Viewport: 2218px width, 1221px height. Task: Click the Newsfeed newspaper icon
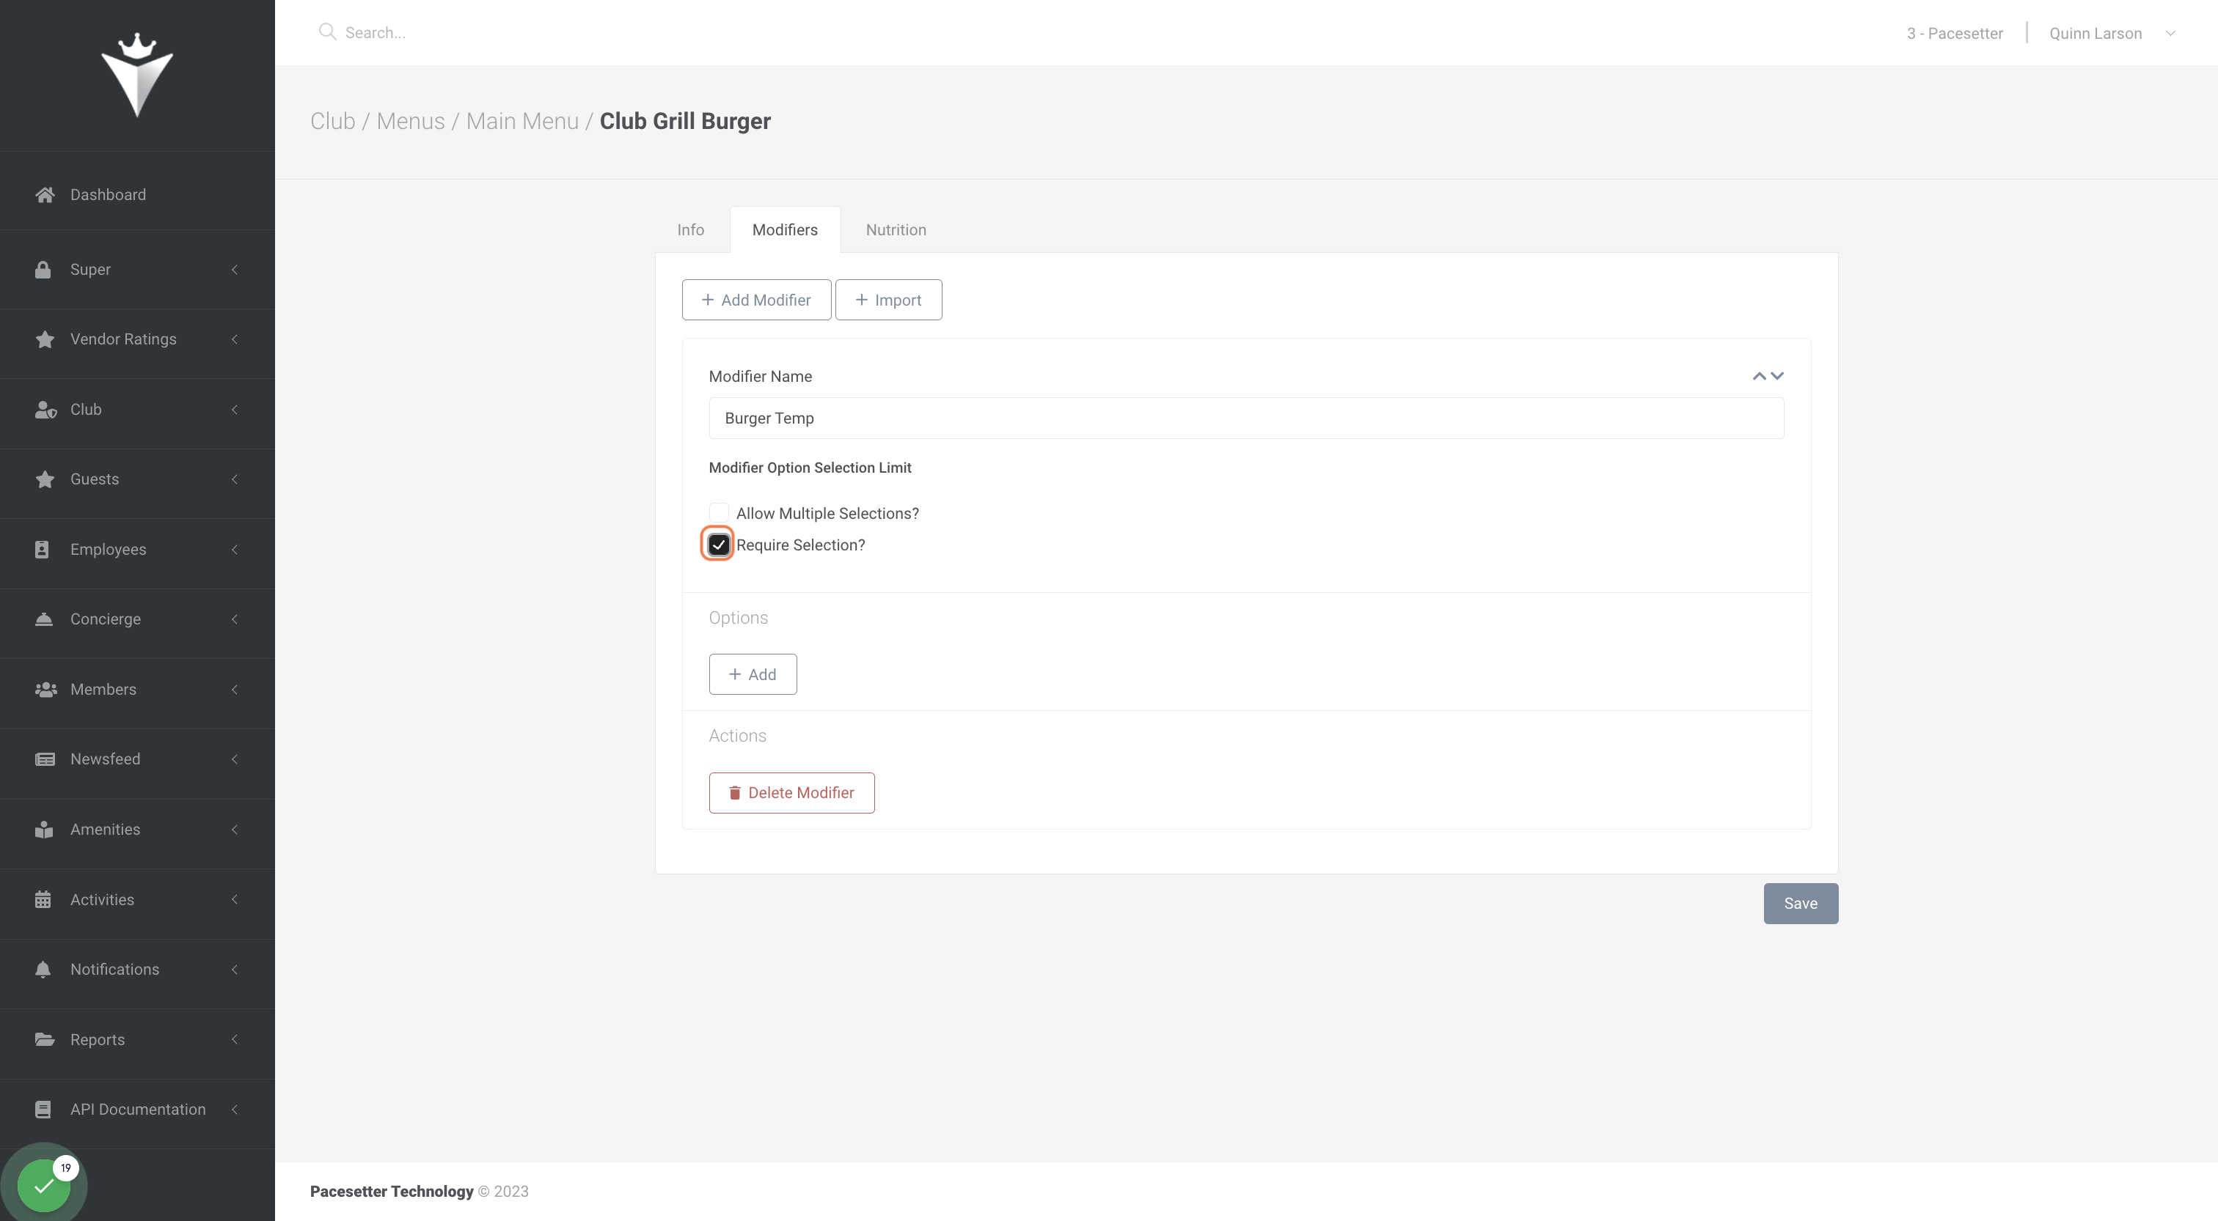pyautogui.click(x=45, y=759)
